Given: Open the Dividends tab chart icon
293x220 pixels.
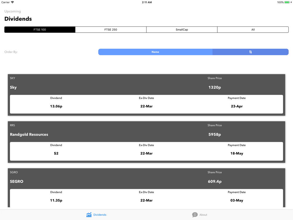Looking at the screenshot, I should [89, 215].
